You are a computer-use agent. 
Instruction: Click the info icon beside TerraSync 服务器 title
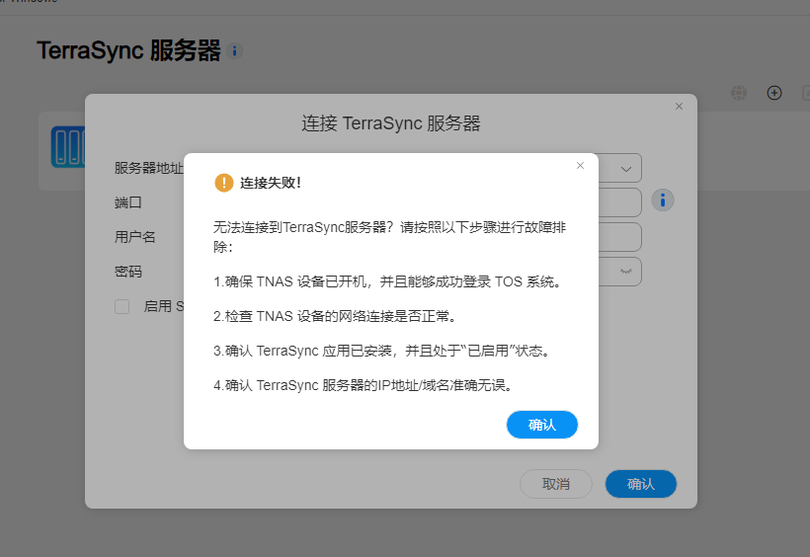(x=234, y=51)
